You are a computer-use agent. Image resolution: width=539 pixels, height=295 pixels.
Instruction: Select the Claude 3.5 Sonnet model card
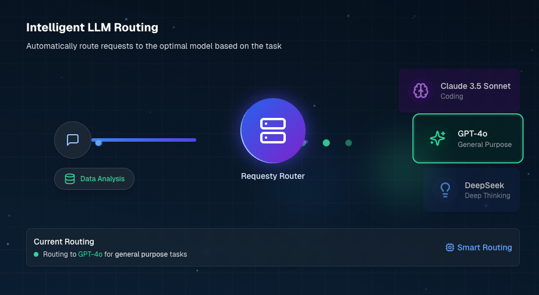[459, 91]
